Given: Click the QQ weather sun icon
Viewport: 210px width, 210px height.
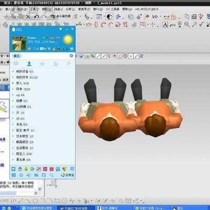Looking at the screenshot, I should [x=68, y=39].
